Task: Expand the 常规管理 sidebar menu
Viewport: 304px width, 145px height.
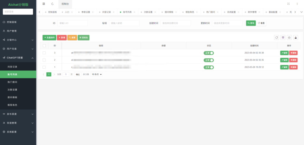Action: pos(18,123)
